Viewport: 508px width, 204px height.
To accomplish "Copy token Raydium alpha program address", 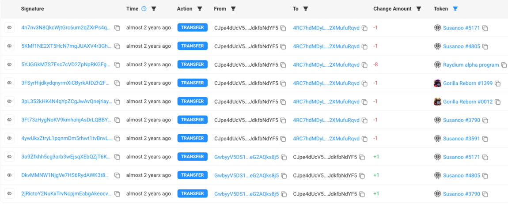I will 504,65.
